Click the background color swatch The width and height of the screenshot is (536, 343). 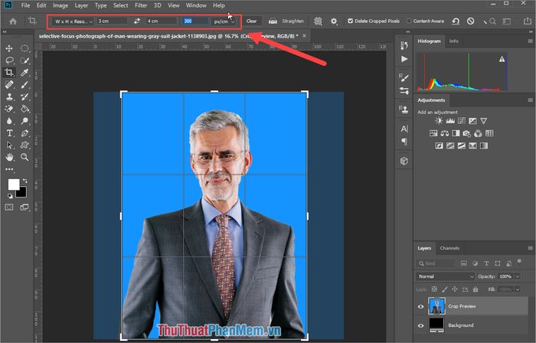pos(22,193)
